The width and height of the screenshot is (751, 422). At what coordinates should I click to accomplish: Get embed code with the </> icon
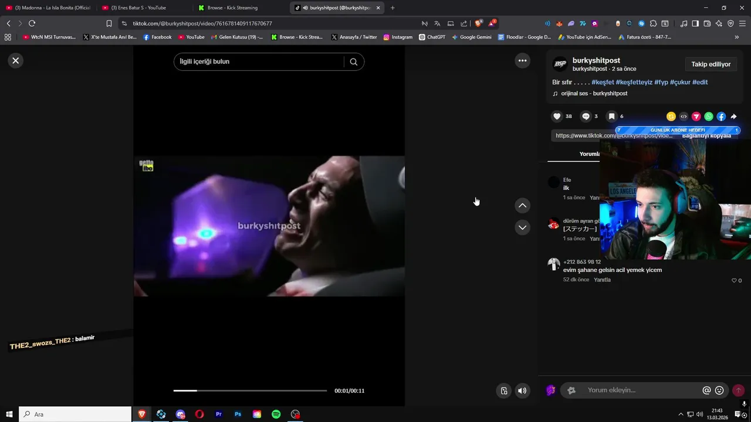[684, 117]
